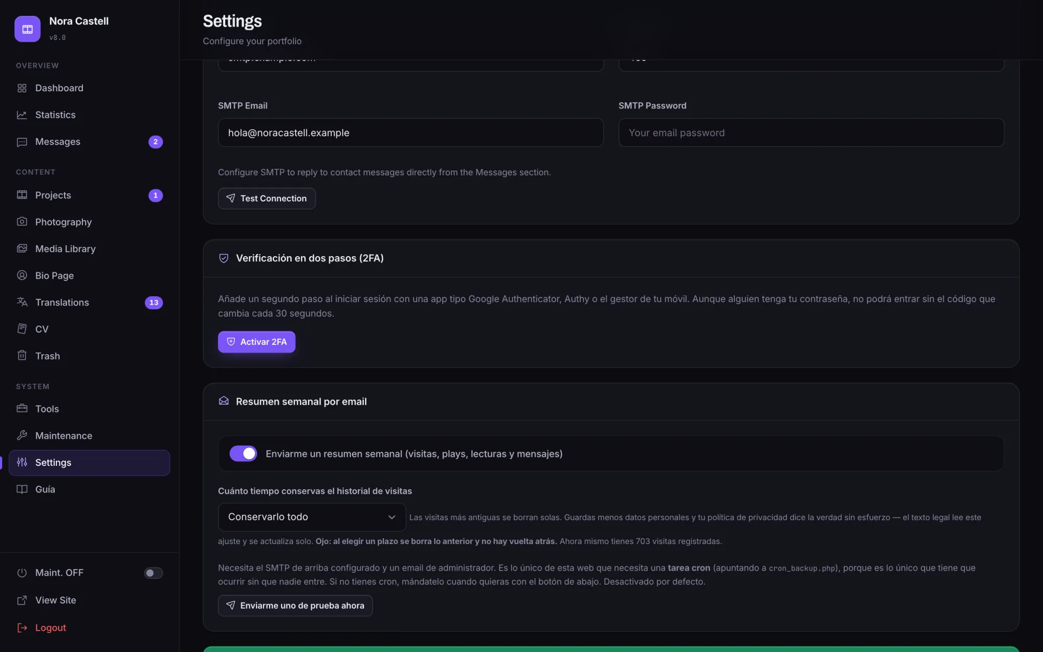Click the Bio Page user icon
1043x652 pixels.
pyautogui.click(x=22, y=275)
